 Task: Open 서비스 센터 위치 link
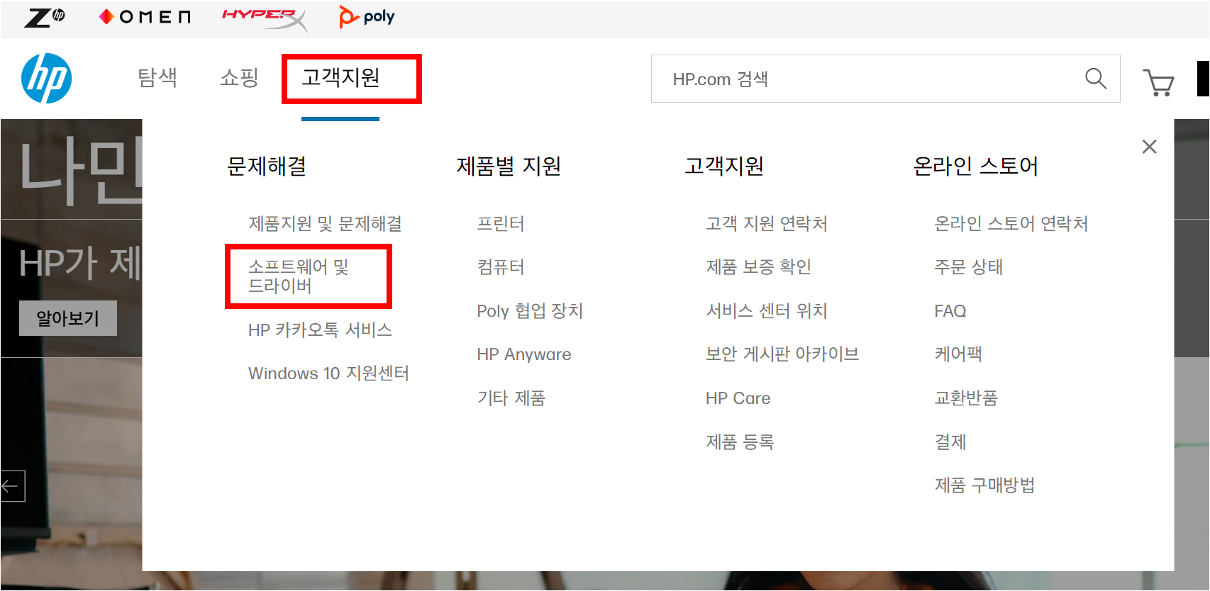[x=767, y=311]
